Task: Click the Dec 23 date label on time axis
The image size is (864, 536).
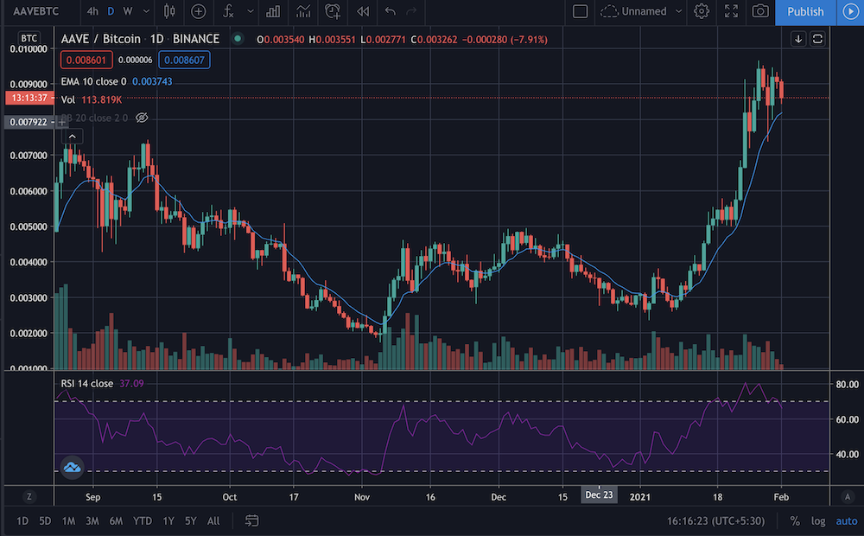Action: click(599, 495)
